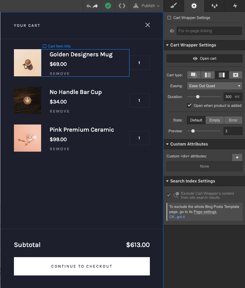The height and width of the screenshot is (288, 245).
Task: Remove the No Handle Bar Cup
Action: [x=59, y=111]
